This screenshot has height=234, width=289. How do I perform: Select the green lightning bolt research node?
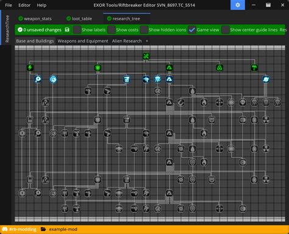(30, 68)
